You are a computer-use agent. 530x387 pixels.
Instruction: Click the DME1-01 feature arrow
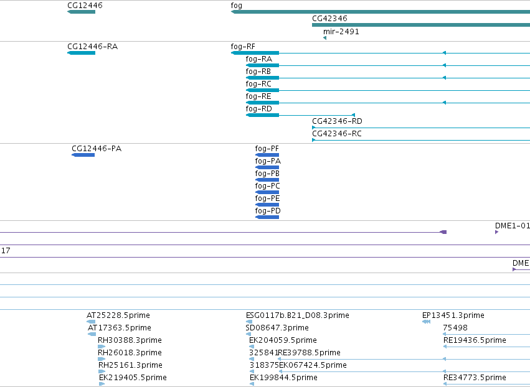tap(496, 232)
